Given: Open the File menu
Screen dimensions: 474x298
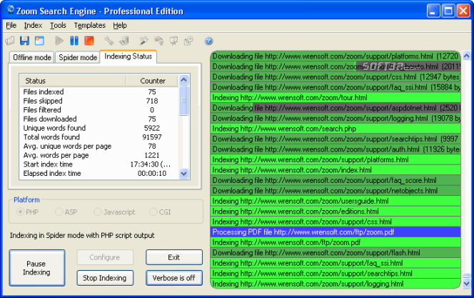Looking at the screenshot, I should point(11,26).
